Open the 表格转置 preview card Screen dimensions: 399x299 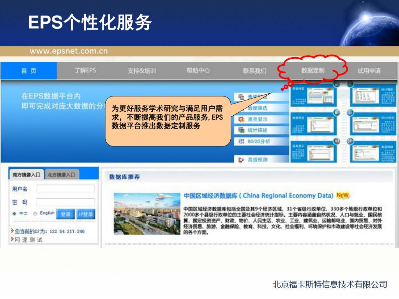tap(314, 96)
